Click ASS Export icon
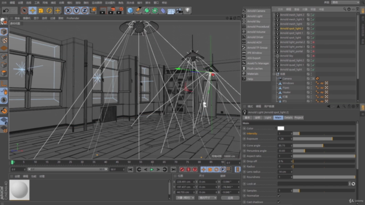Image resolution: width=365 pixels, height=205 pixels. 244,58
